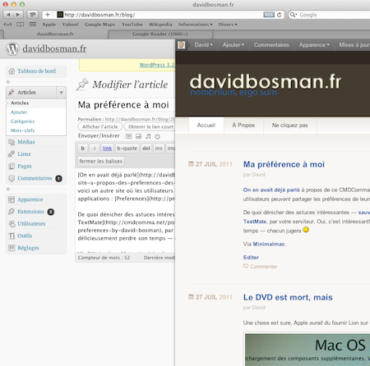The width and height of the screenshot is (370, 366).
Task: Click the user avatar in admin bar
Action: click(x=181, y=45)
